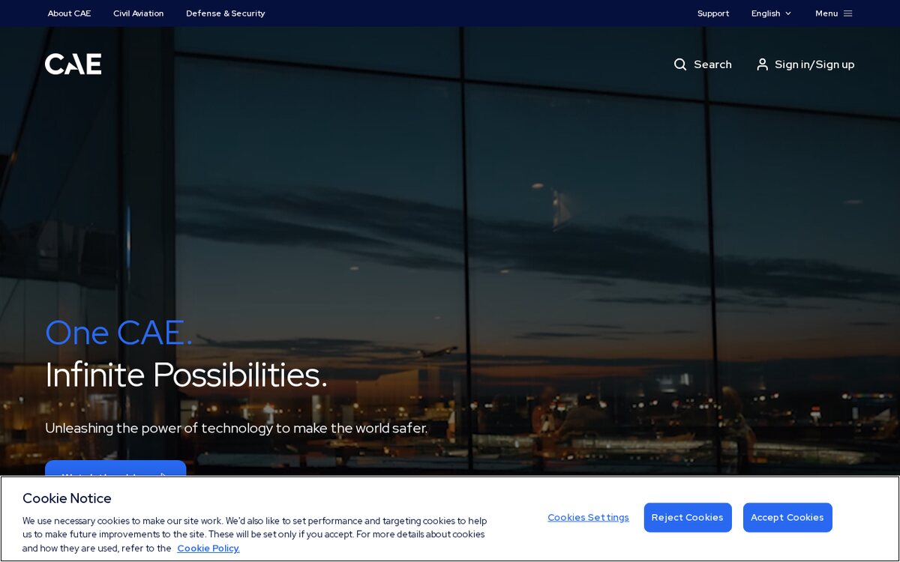Open the hamburger menu icon
900x562 pixels.
tap(847, 13)
